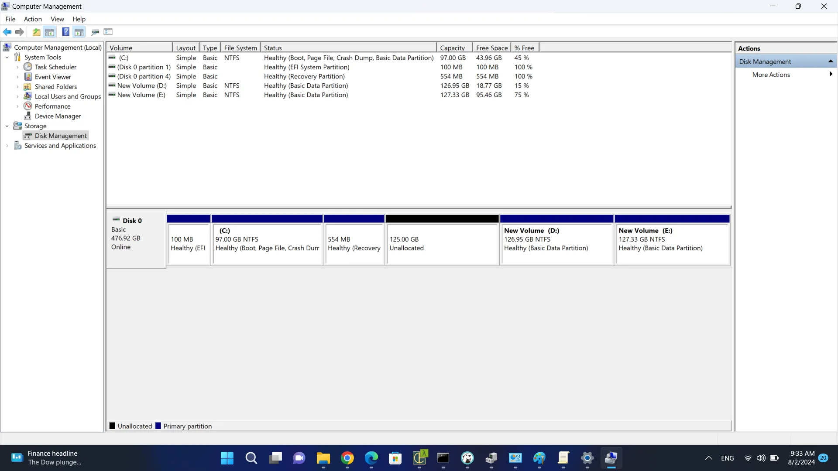Toggle Show/Hide Action Pane toolbar button

[x=79, y=32]
